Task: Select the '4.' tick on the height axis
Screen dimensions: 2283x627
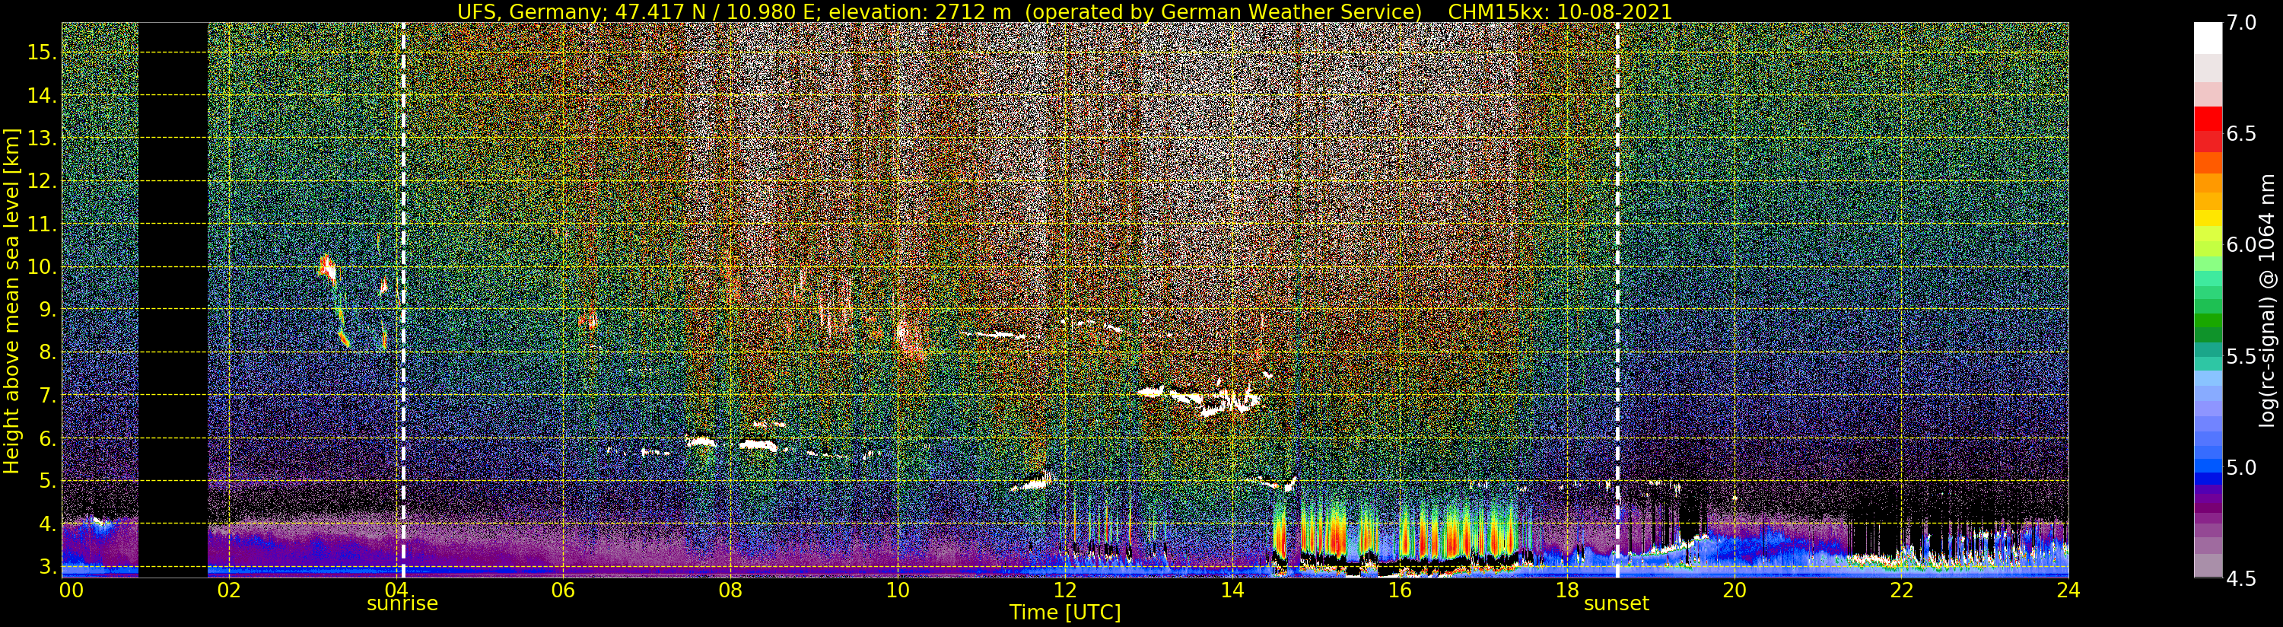Action: pyautogui.click(x=47, y=524)
